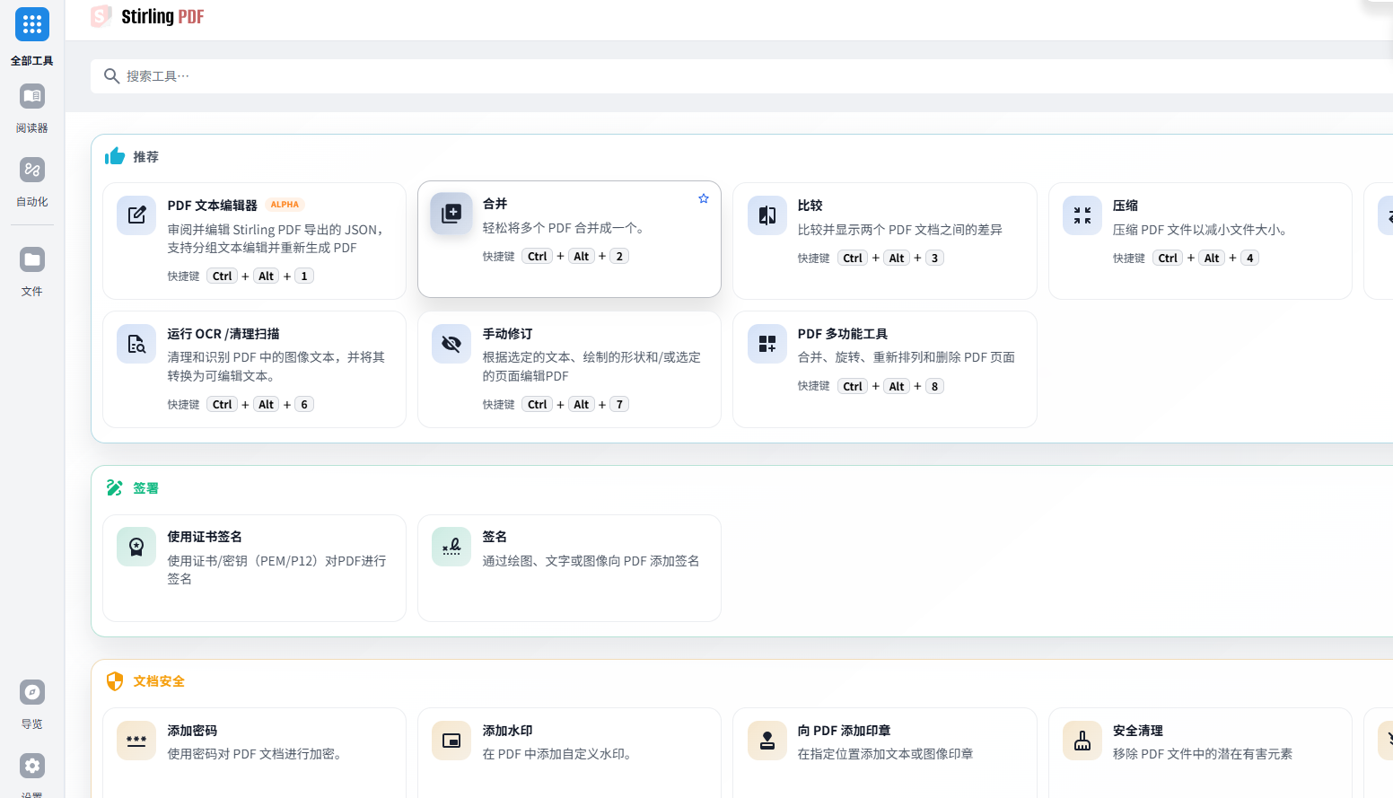1393x798 pixels.
Task: Click the 推荐 section heading
Action: 146,157
